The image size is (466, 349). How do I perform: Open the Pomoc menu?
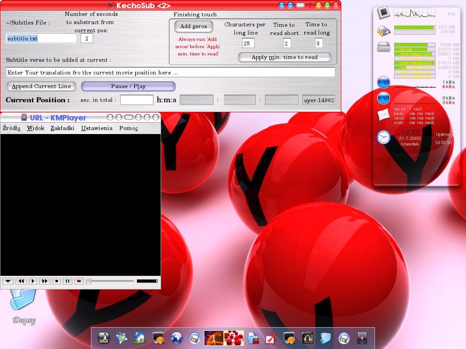128,128
